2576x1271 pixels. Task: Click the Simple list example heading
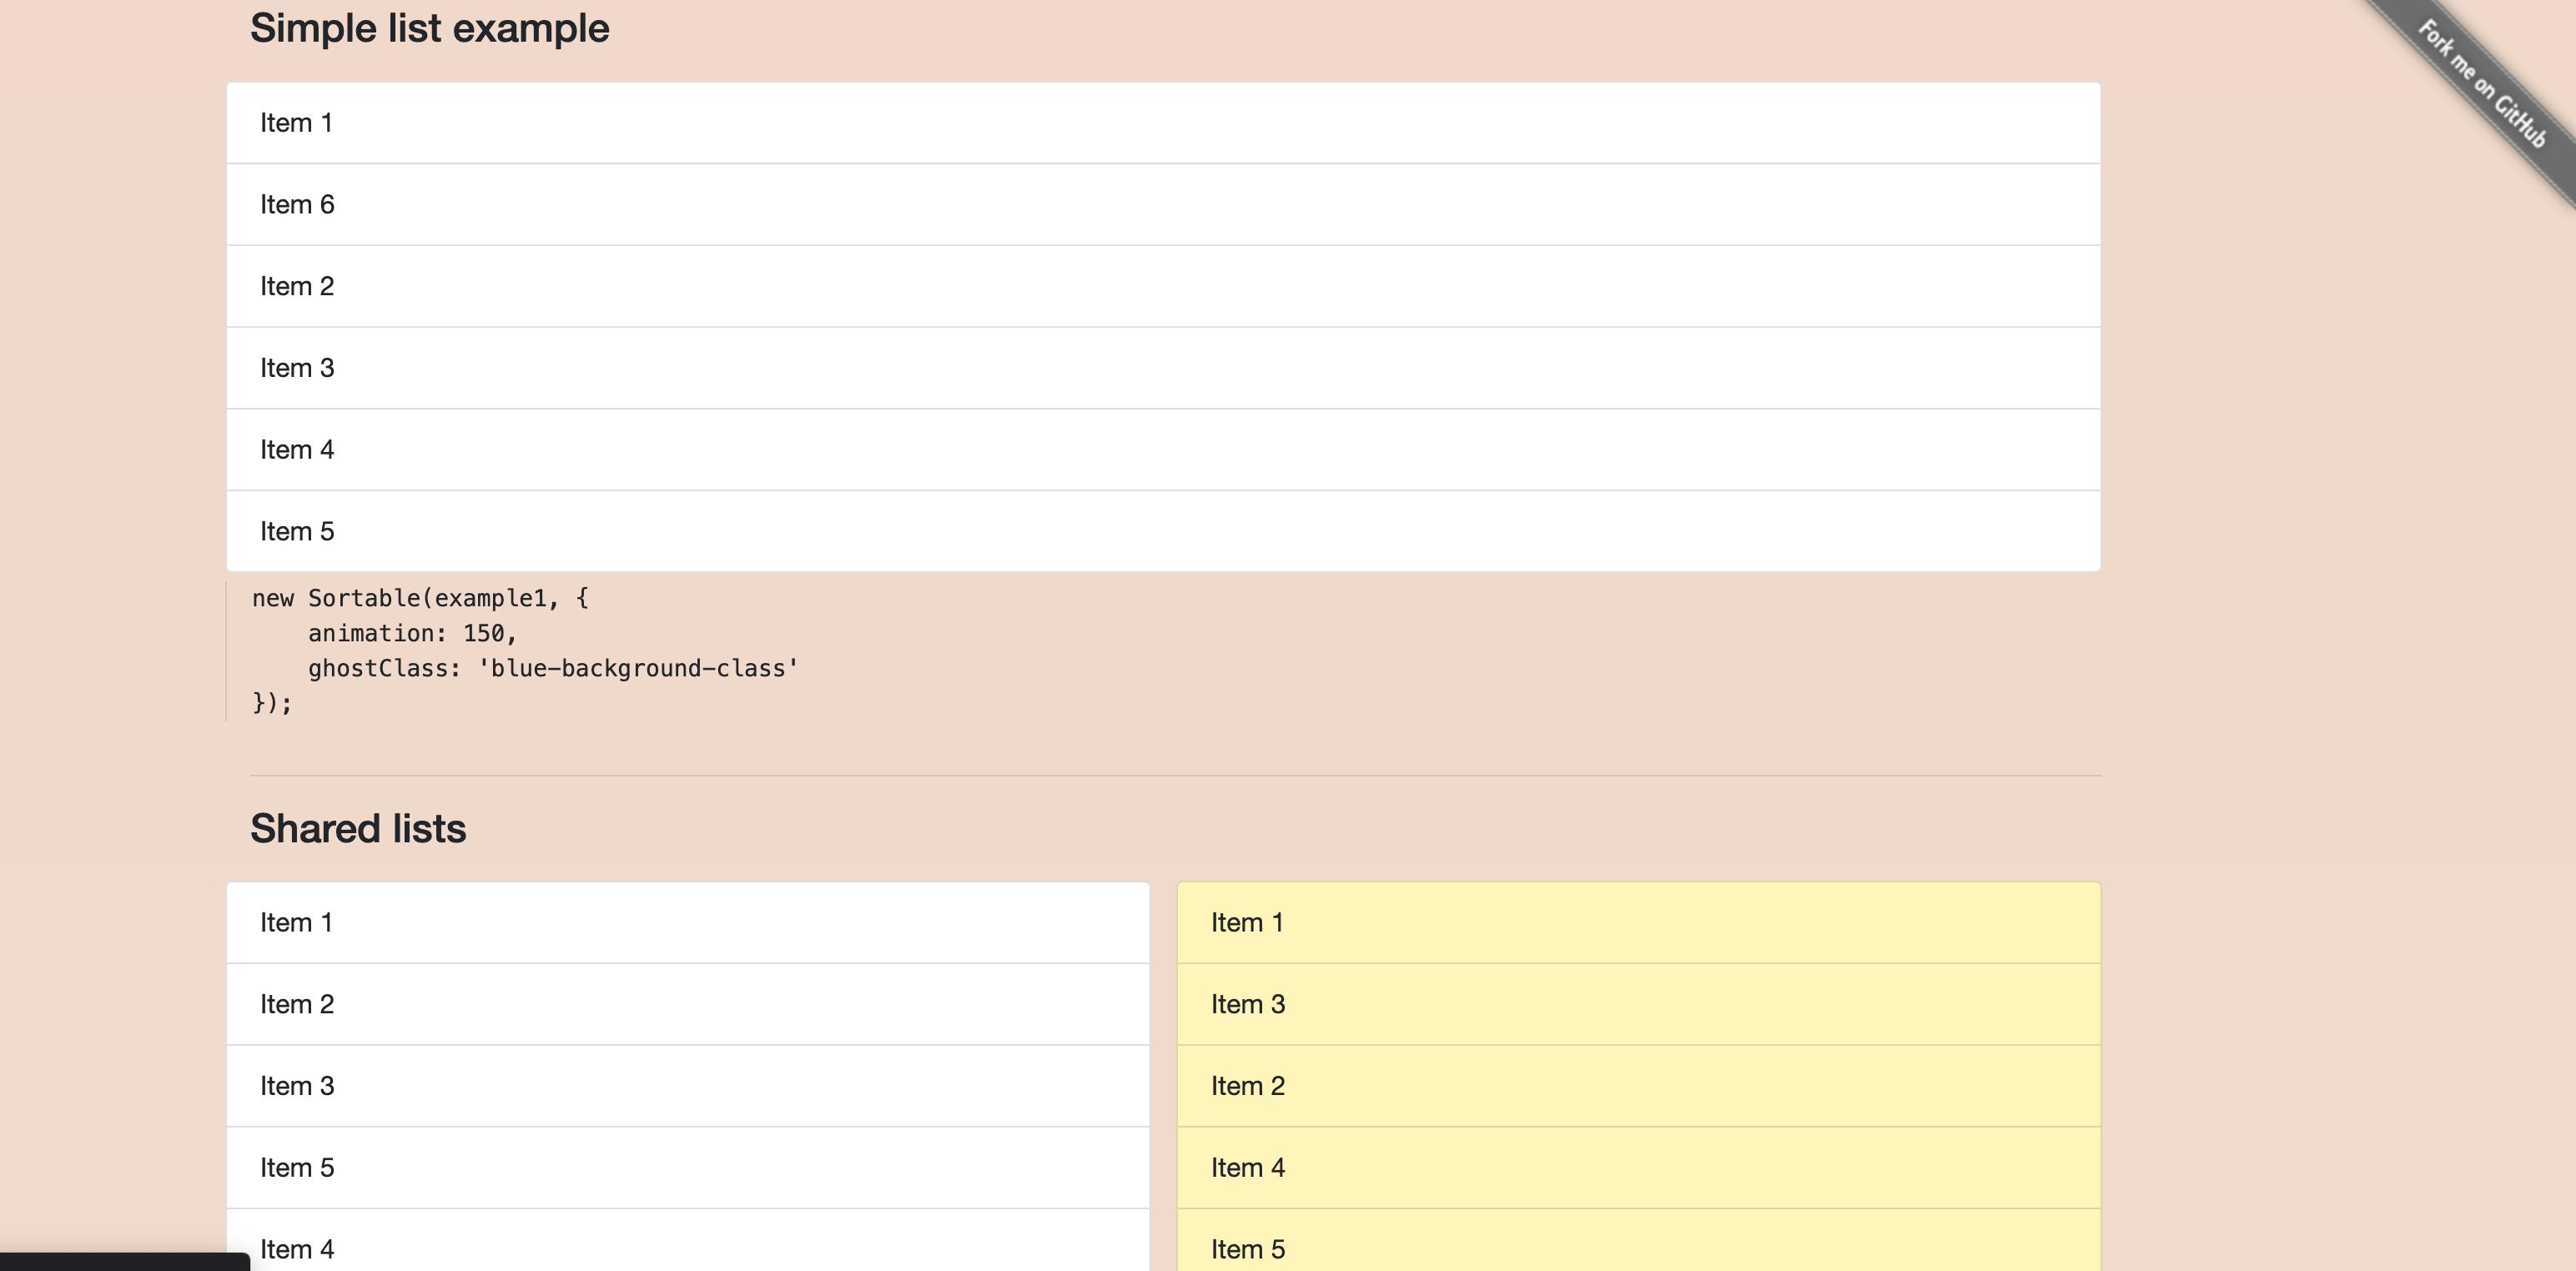click(x=429, y=28)
